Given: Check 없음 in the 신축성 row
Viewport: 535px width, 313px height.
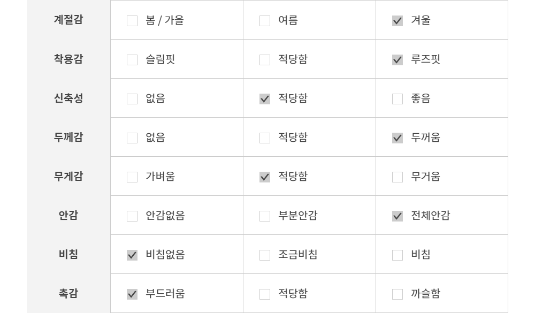Looking at the screenshot, I should tap(132, 99).
